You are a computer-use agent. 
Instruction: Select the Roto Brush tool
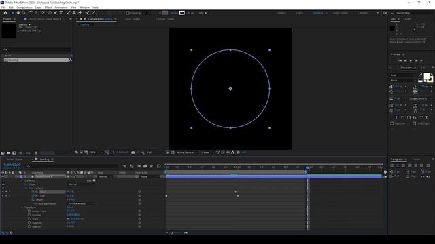88,13
